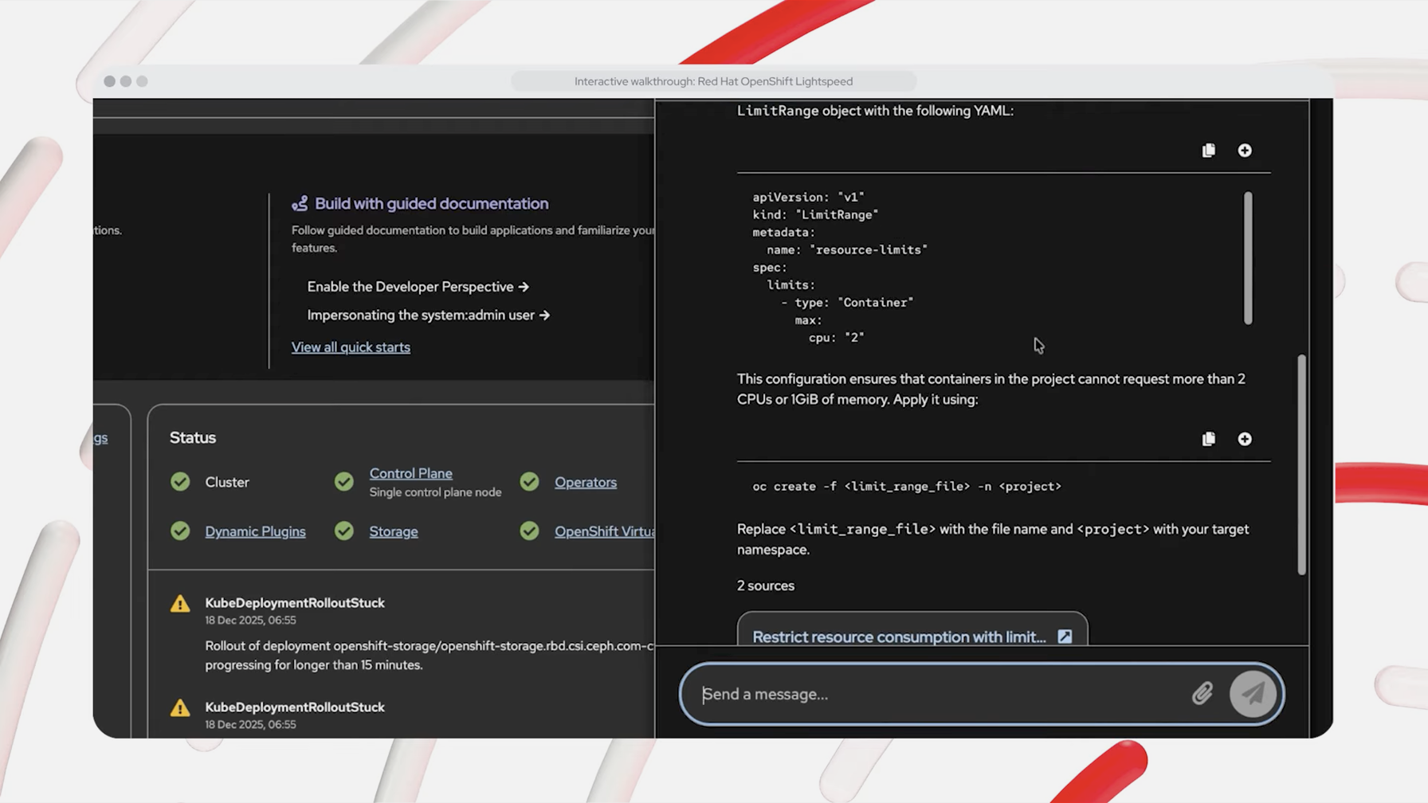Click the first KubeDeploymentRolloutStuck alert title
1428x803 pixels.
point(295,603)
